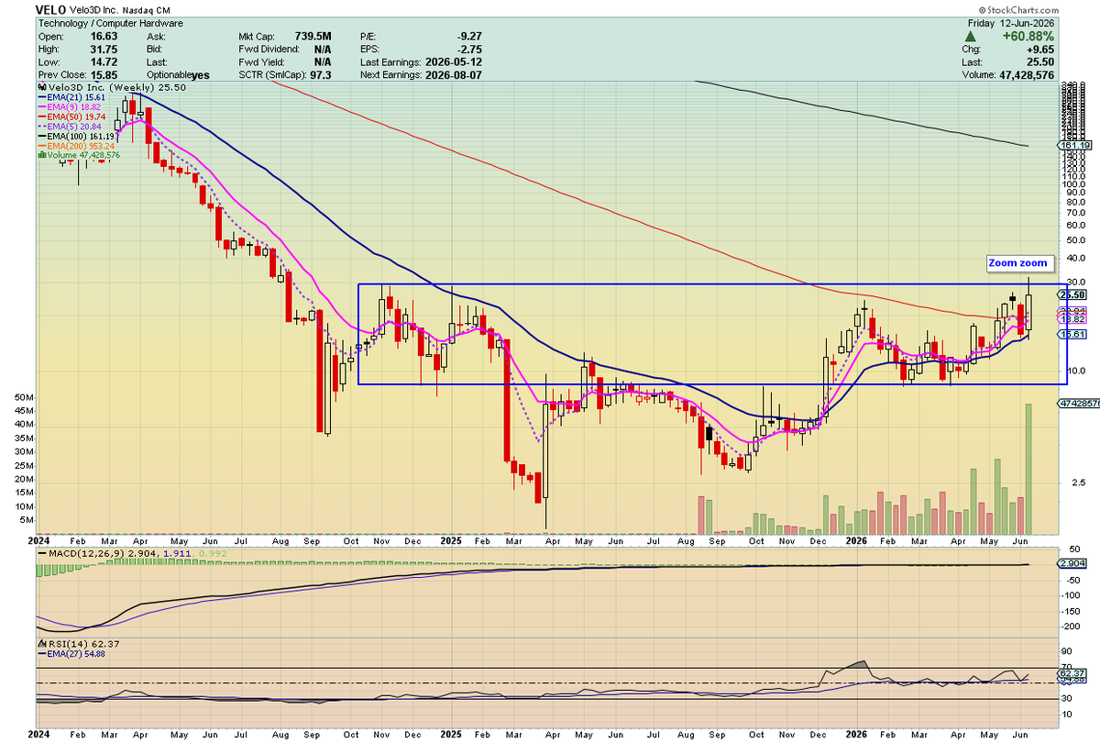Screen dimensions: 1100x743
Task: Click the Volume value 47,428,576 in header
Action: (x=1026, y=74)
